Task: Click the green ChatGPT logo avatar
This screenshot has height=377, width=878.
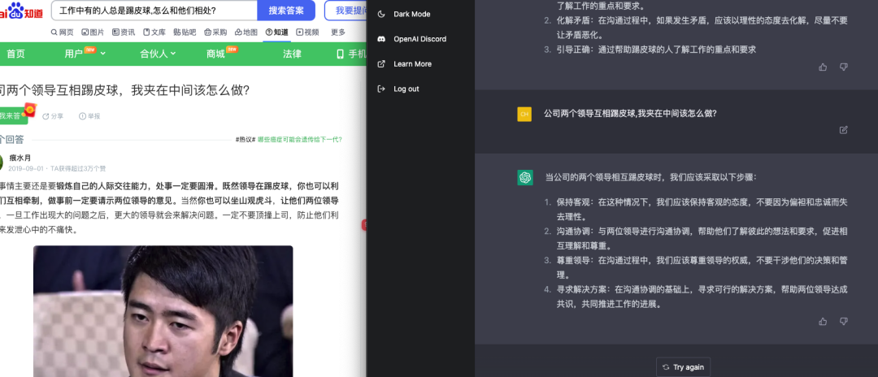Action: [x=524, y=177]
